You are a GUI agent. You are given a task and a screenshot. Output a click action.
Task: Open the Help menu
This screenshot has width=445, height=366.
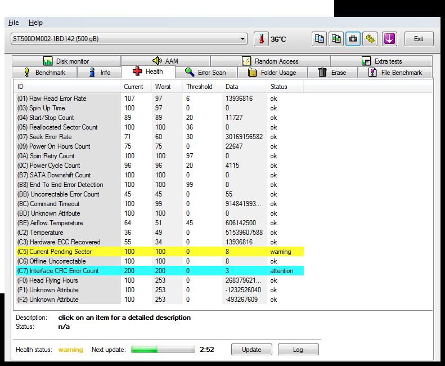pos(35,23)
